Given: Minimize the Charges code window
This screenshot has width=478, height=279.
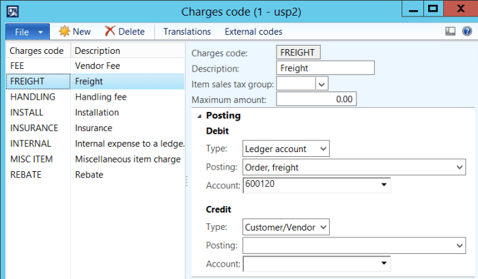Looking at the screenshot, I should (x=413, y=9).
